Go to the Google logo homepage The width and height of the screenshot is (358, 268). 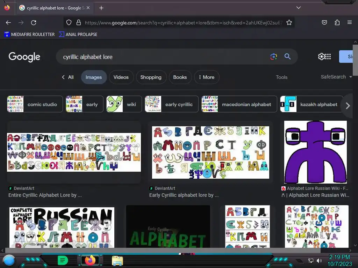coord(24,57)
